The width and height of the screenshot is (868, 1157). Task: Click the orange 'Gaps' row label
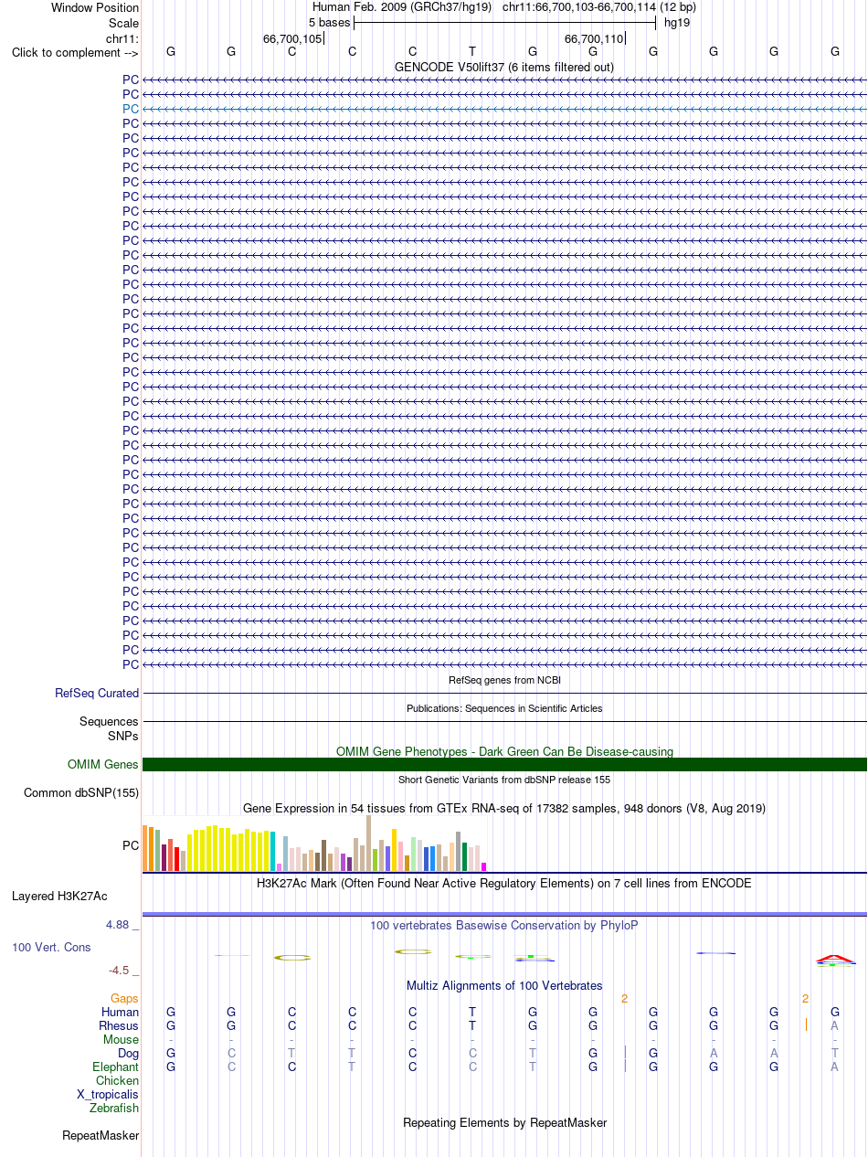pos(125,999)
